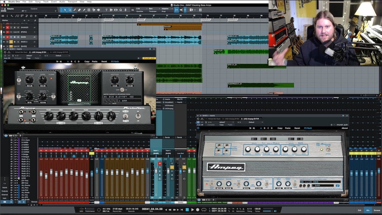The height and width of the screenshot is (215, 382).
Task: Open the Browse panel button
Action: (377, 210)
